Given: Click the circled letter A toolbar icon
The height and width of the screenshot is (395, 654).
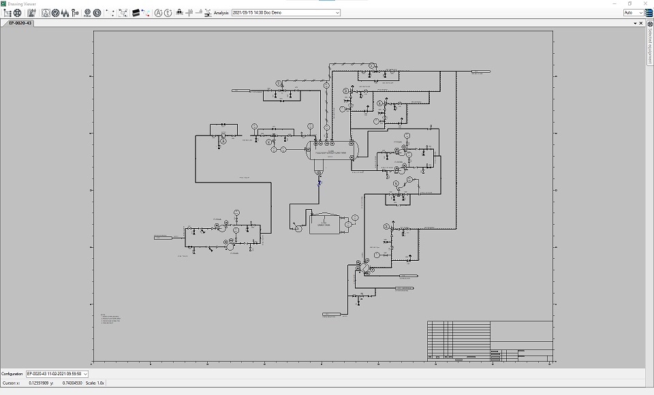Looking at the screenshot, I should point(159,13).
